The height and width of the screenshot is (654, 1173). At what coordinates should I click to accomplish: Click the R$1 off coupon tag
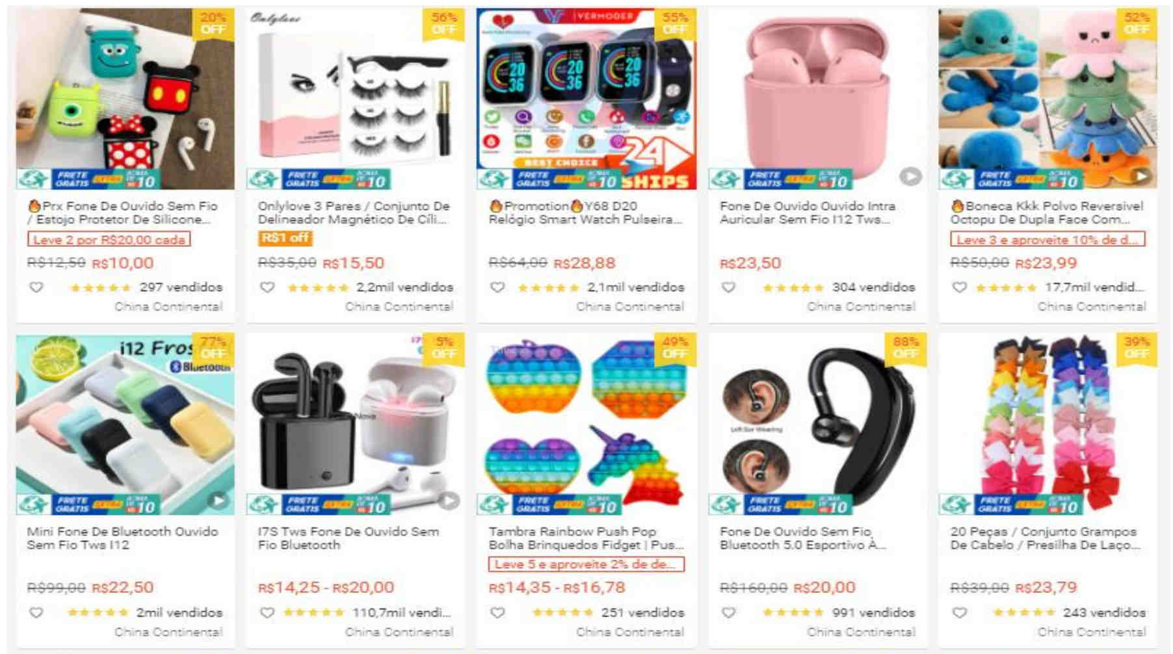[x=285, y=238]
